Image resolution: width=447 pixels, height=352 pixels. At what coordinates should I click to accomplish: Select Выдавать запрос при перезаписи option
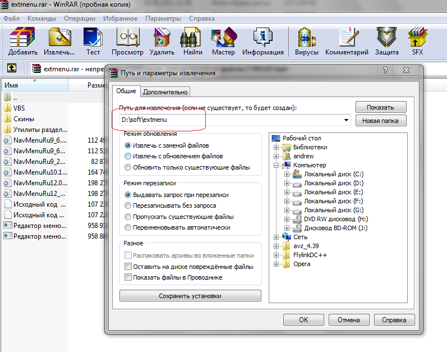(177, 195)
